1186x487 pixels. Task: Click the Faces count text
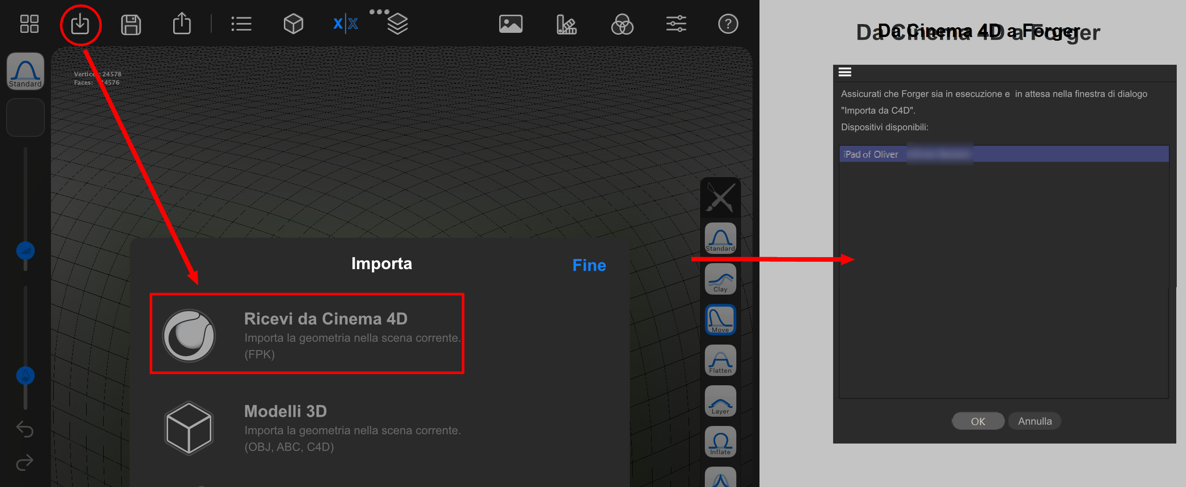pos(97,82)
